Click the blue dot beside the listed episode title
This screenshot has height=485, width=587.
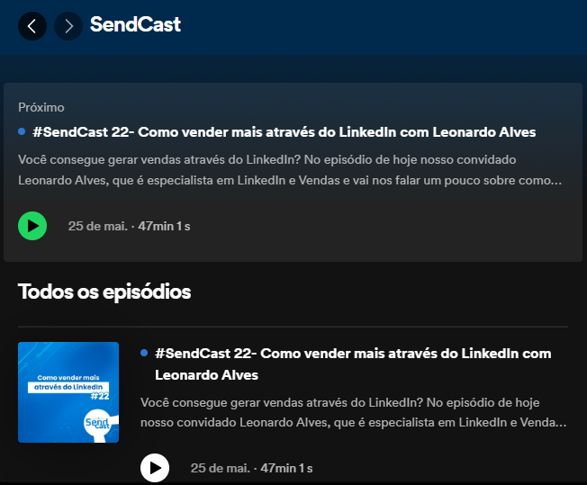pyautogui.click(x=144, y=353)
